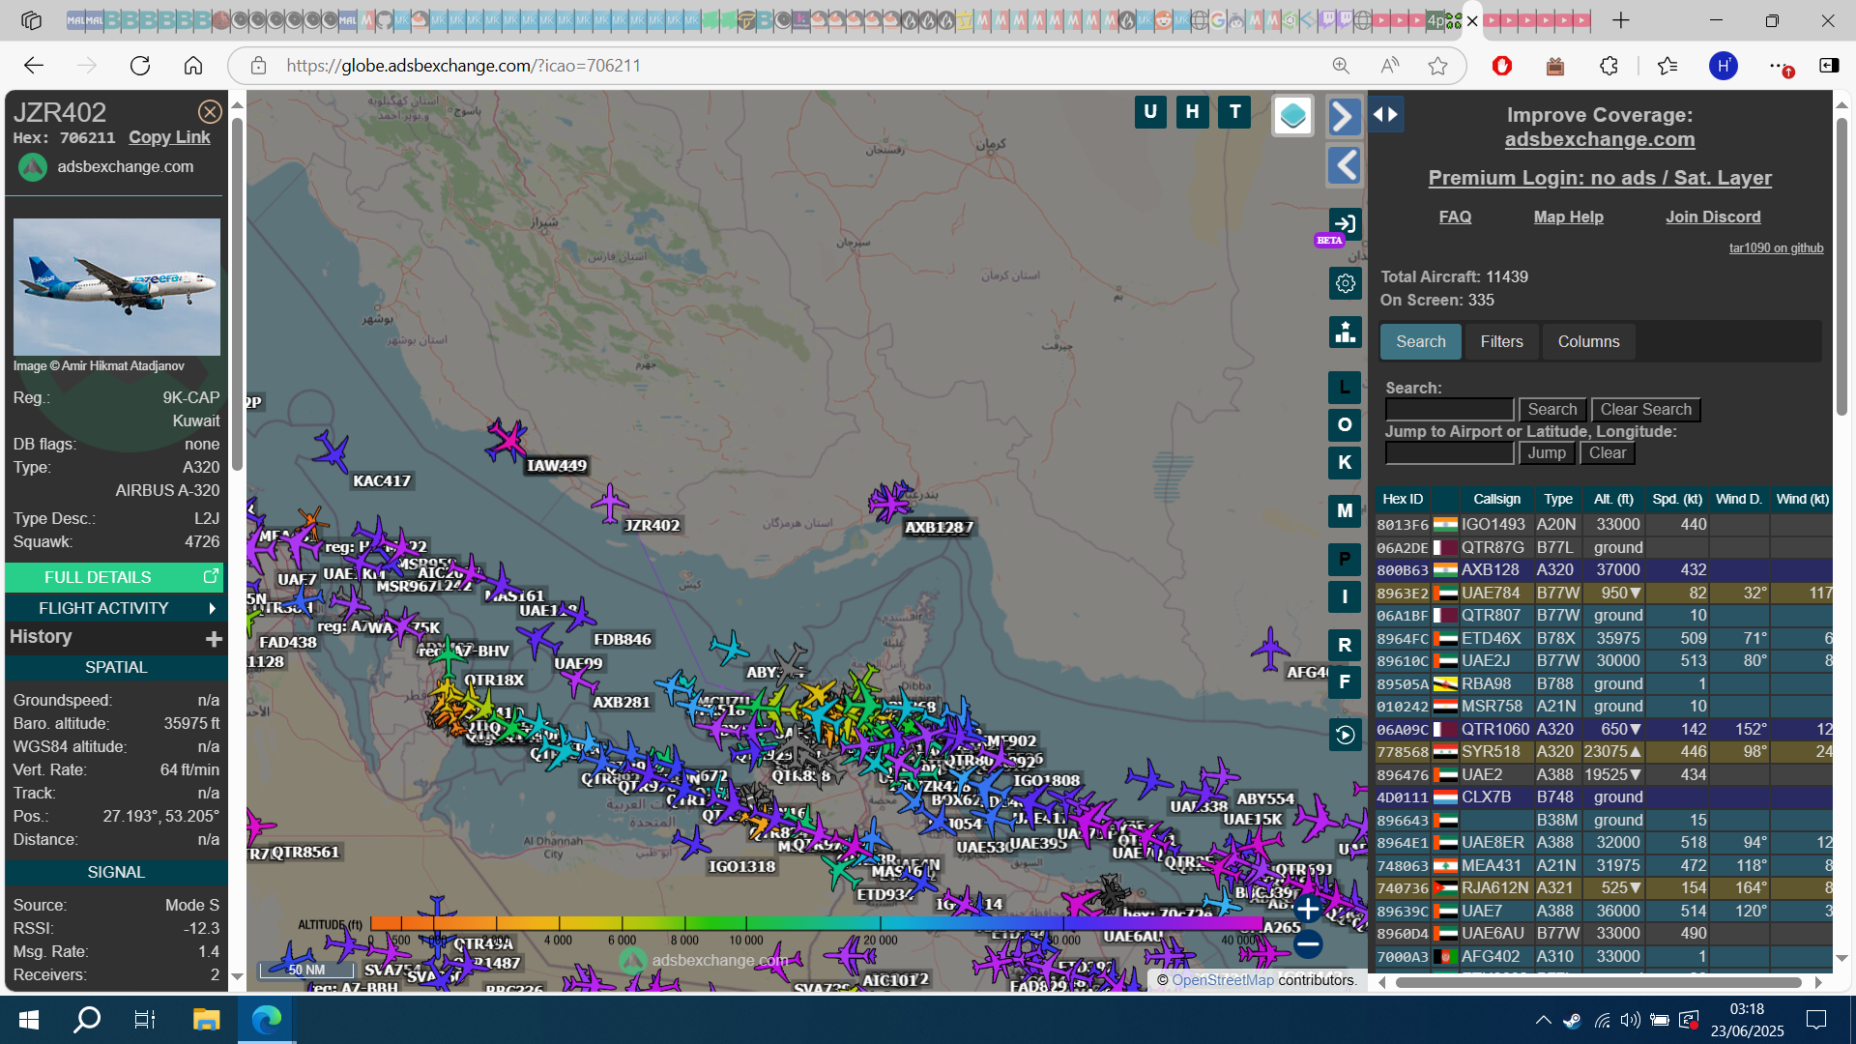Open the Windows Start menu

pos(28,1019)
